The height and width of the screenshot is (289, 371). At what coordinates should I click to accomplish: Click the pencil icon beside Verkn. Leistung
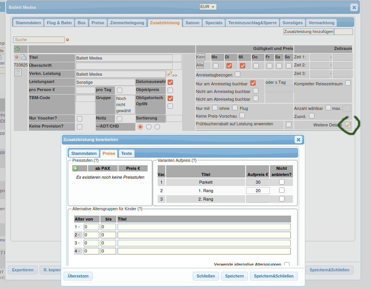(170, 73)
